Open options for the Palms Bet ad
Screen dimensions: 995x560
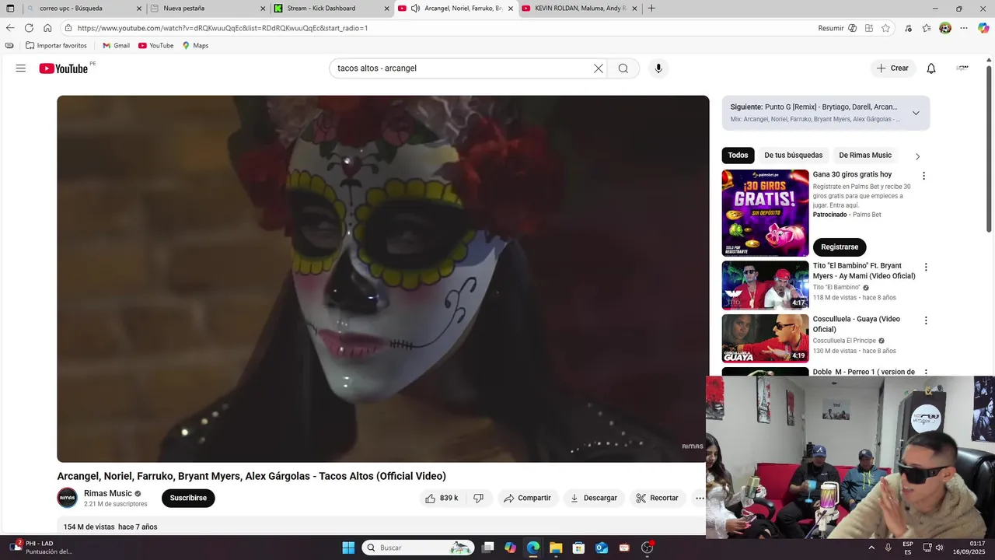pos(923,176)
